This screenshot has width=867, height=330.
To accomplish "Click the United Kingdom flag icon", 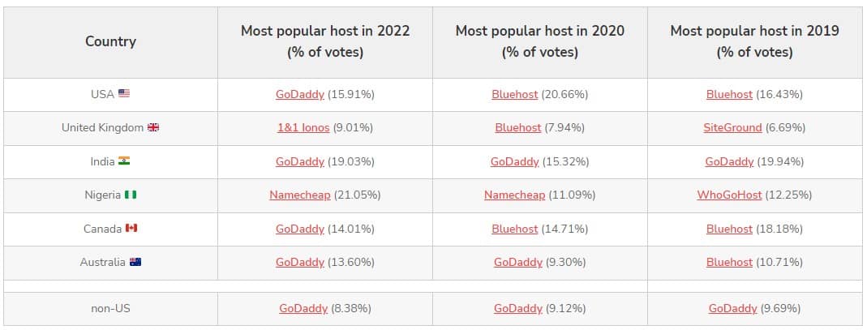I will 153,128.
